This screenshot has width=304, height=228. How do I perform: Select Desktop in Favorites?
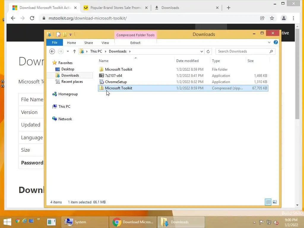coord(67,69)
